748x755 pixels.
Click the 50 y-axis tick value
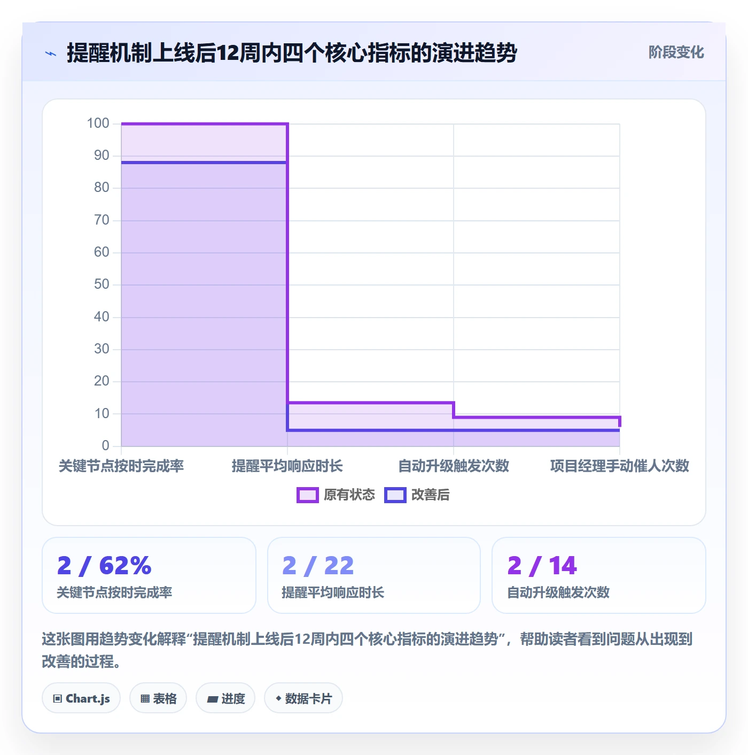[x=102, y=284]
